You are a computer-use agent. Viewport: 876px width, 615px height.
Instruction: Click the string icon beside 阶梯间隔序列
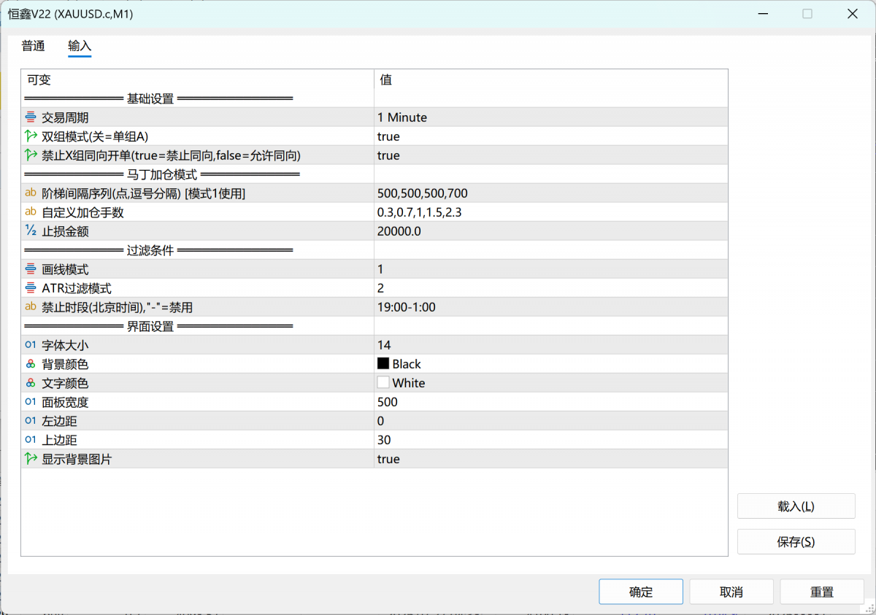31,193
